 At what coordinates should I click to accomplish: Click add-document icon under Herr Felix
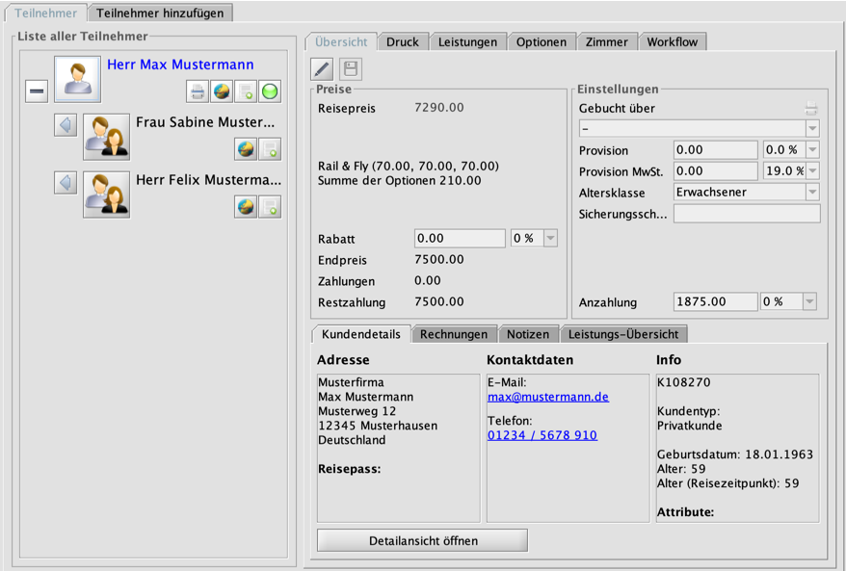(x=270, y=206)
